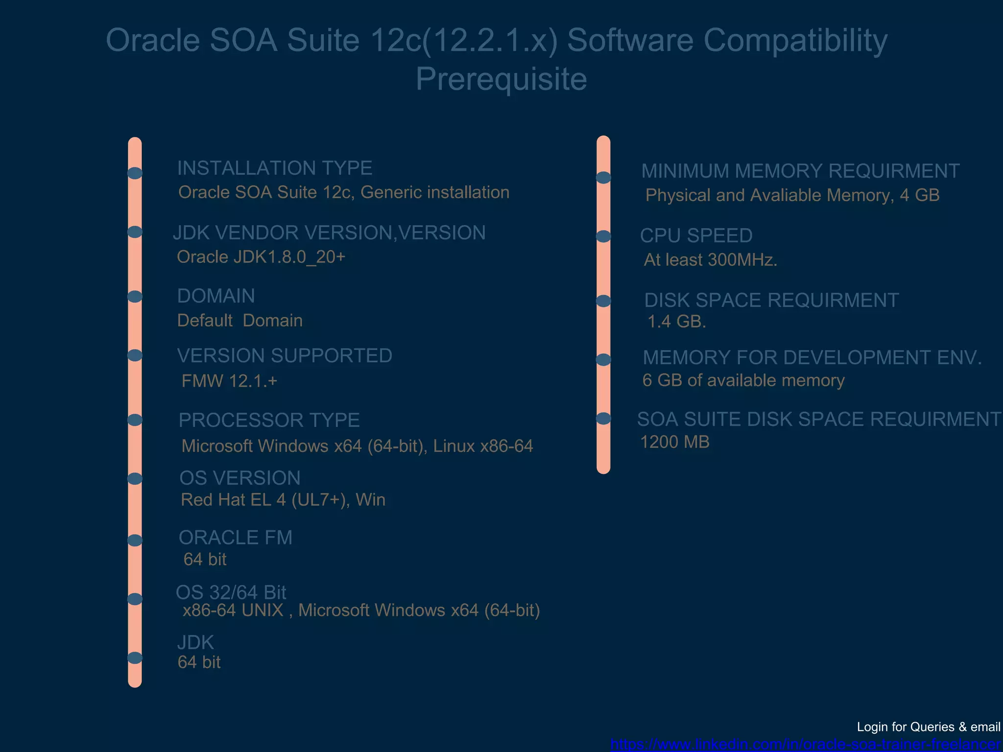Click the 'OS VERSION' heading
1003x752 pixels.
coord(240,478)
